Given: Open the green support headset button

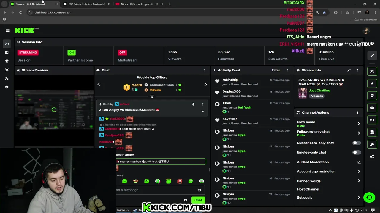Looking at the screenshot, I should (369, 197).
